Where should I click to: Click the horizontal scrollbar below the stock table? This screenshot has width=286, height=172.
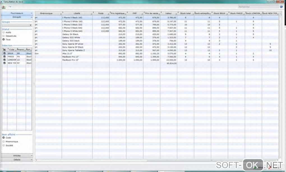[x=157, y=160]
